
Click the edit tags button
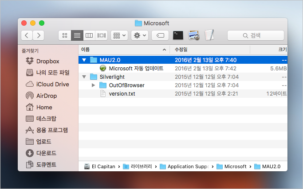click(160, 35)
